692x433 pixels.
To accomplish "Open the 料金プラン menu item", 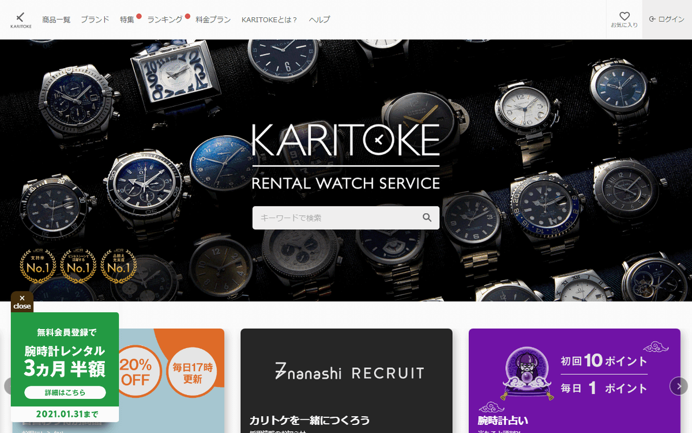I will coord(213,20).
